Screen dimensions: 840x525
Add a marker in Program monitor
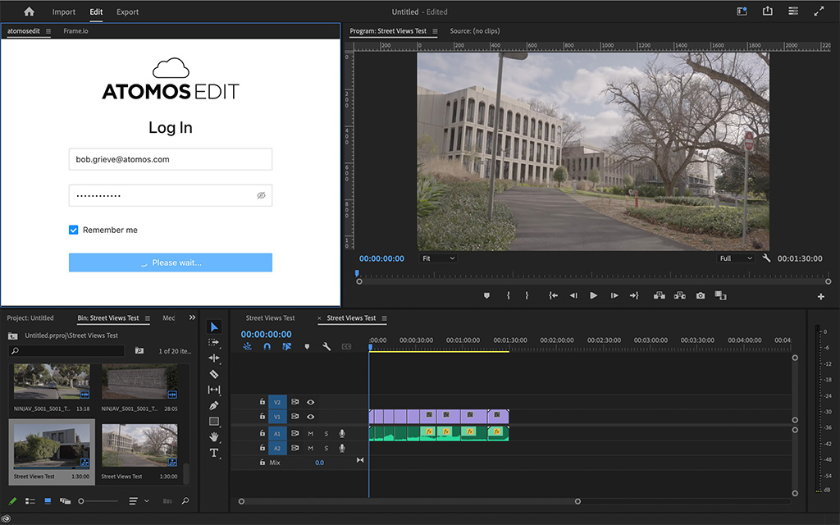[486, 295]
